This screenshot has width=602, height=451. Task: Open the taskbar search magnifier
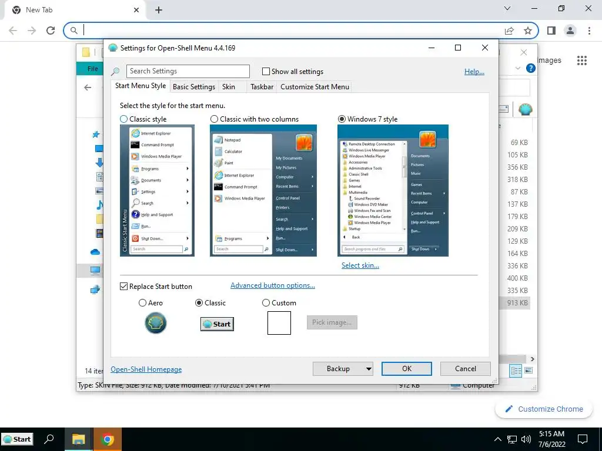point(49,439)
